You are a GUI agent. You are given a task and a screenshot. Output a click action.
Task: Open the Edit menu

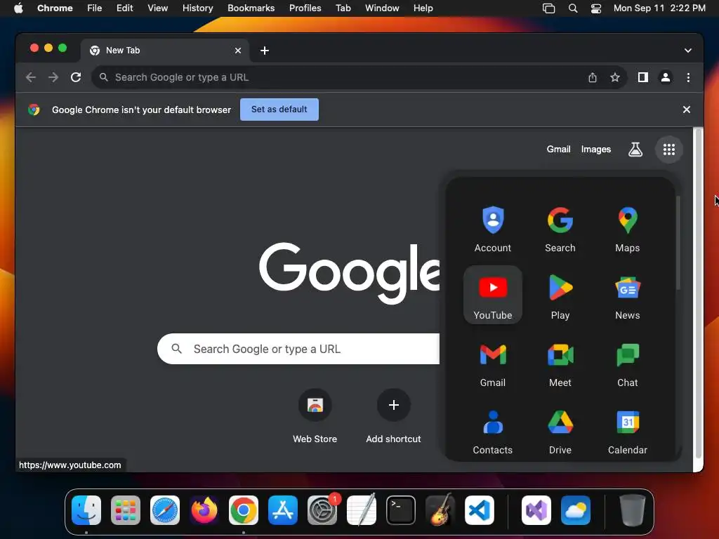coord(124,8)
